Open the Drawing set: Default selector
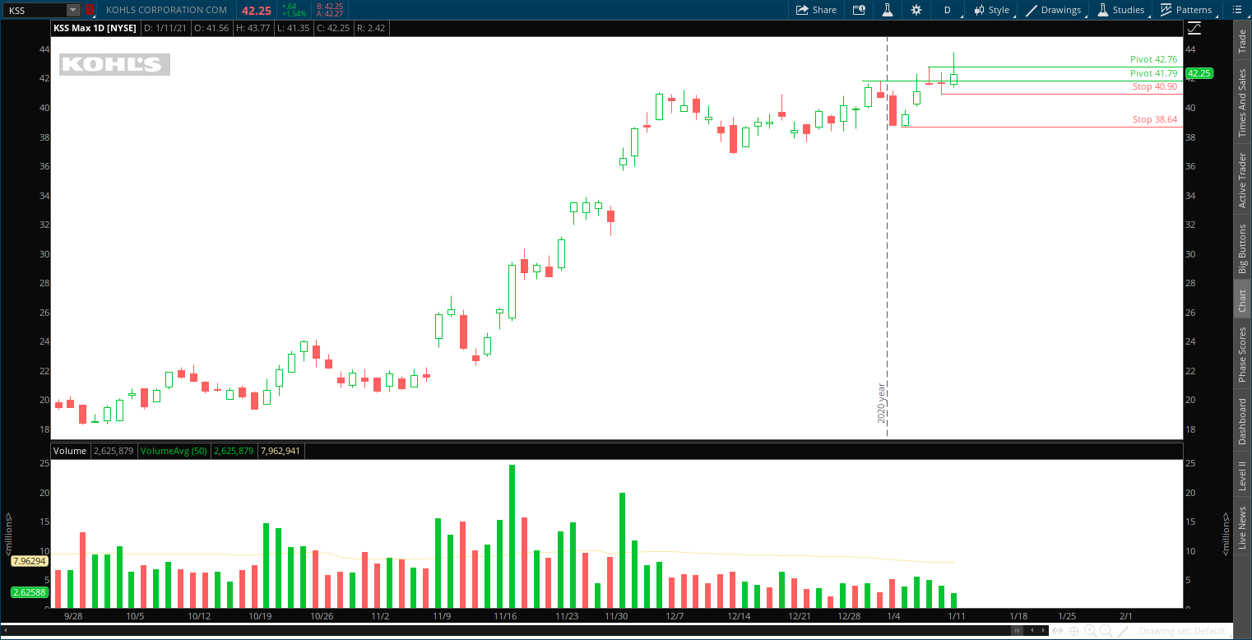1252x640 pixels. 1181,631
